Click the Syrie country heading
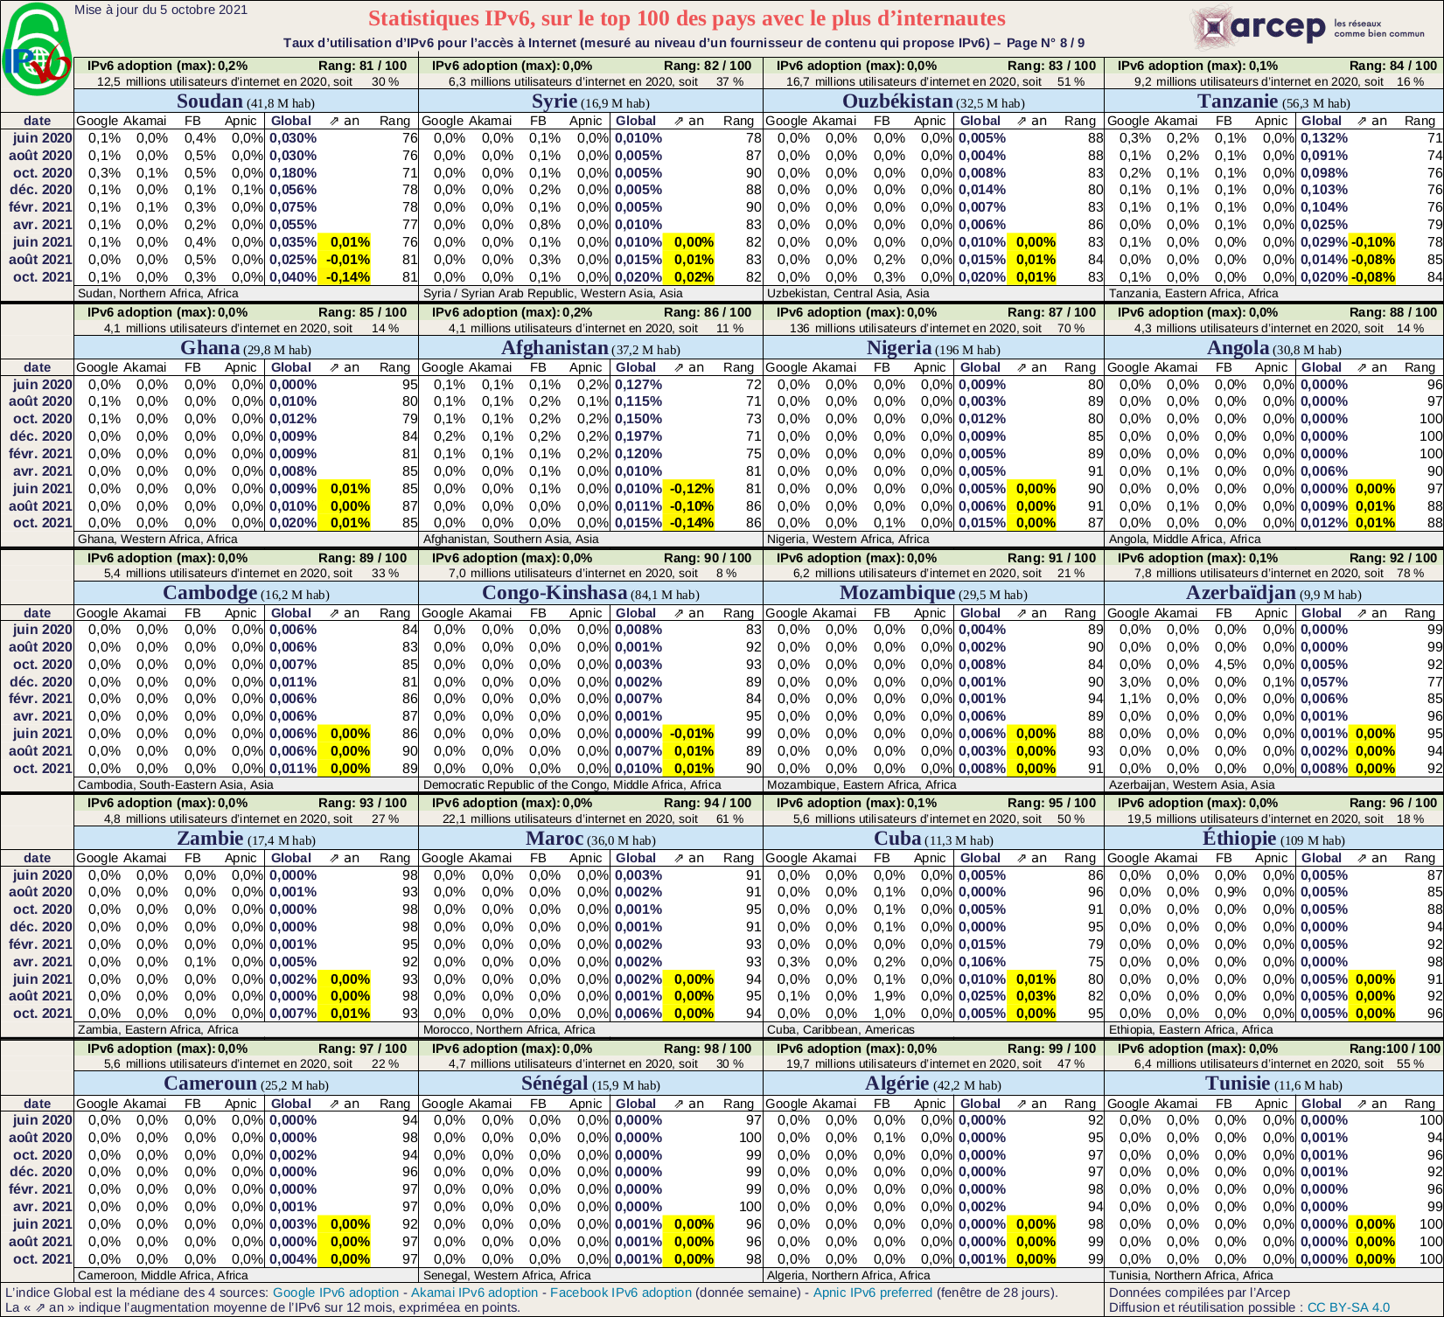Screen dimensions: 1444x1317 coord(590,101)
